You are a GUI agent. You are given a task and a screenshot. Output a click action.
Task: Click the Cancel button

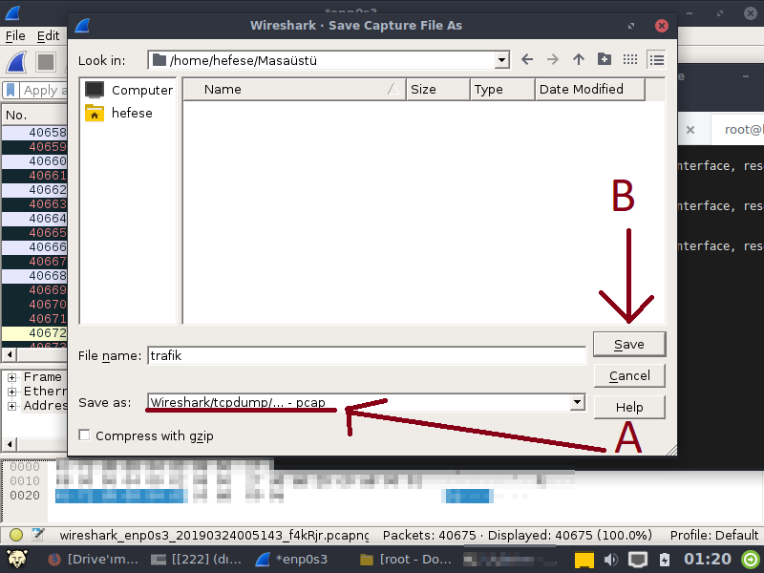click(x=629, y=375)
